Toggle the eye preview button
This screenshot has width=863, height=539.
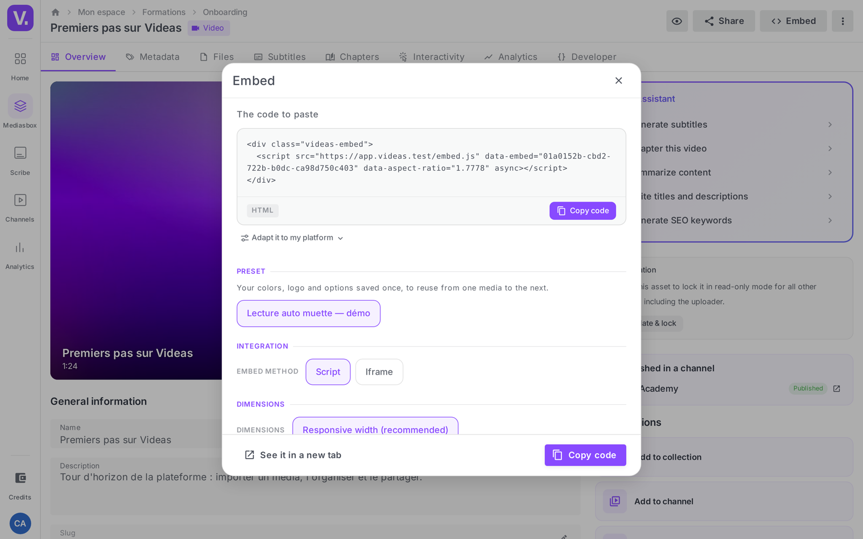click(677, 21)
